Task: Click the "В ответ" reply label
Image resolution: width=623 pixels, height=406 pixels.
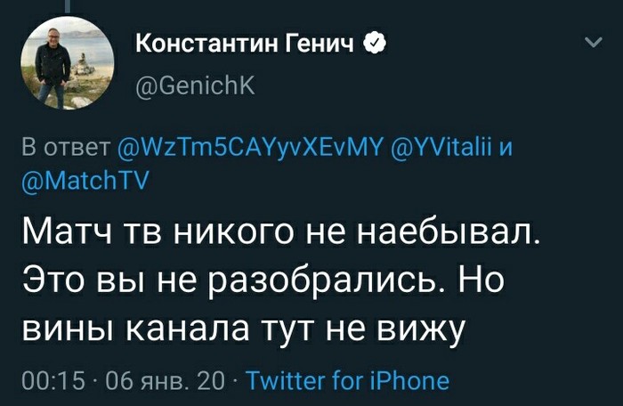Action: coord(65,147)
